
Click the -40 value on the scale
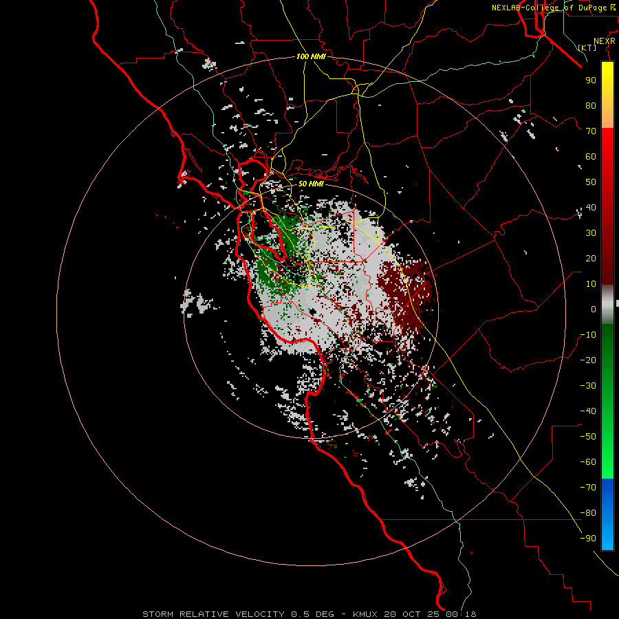[588, 411]
